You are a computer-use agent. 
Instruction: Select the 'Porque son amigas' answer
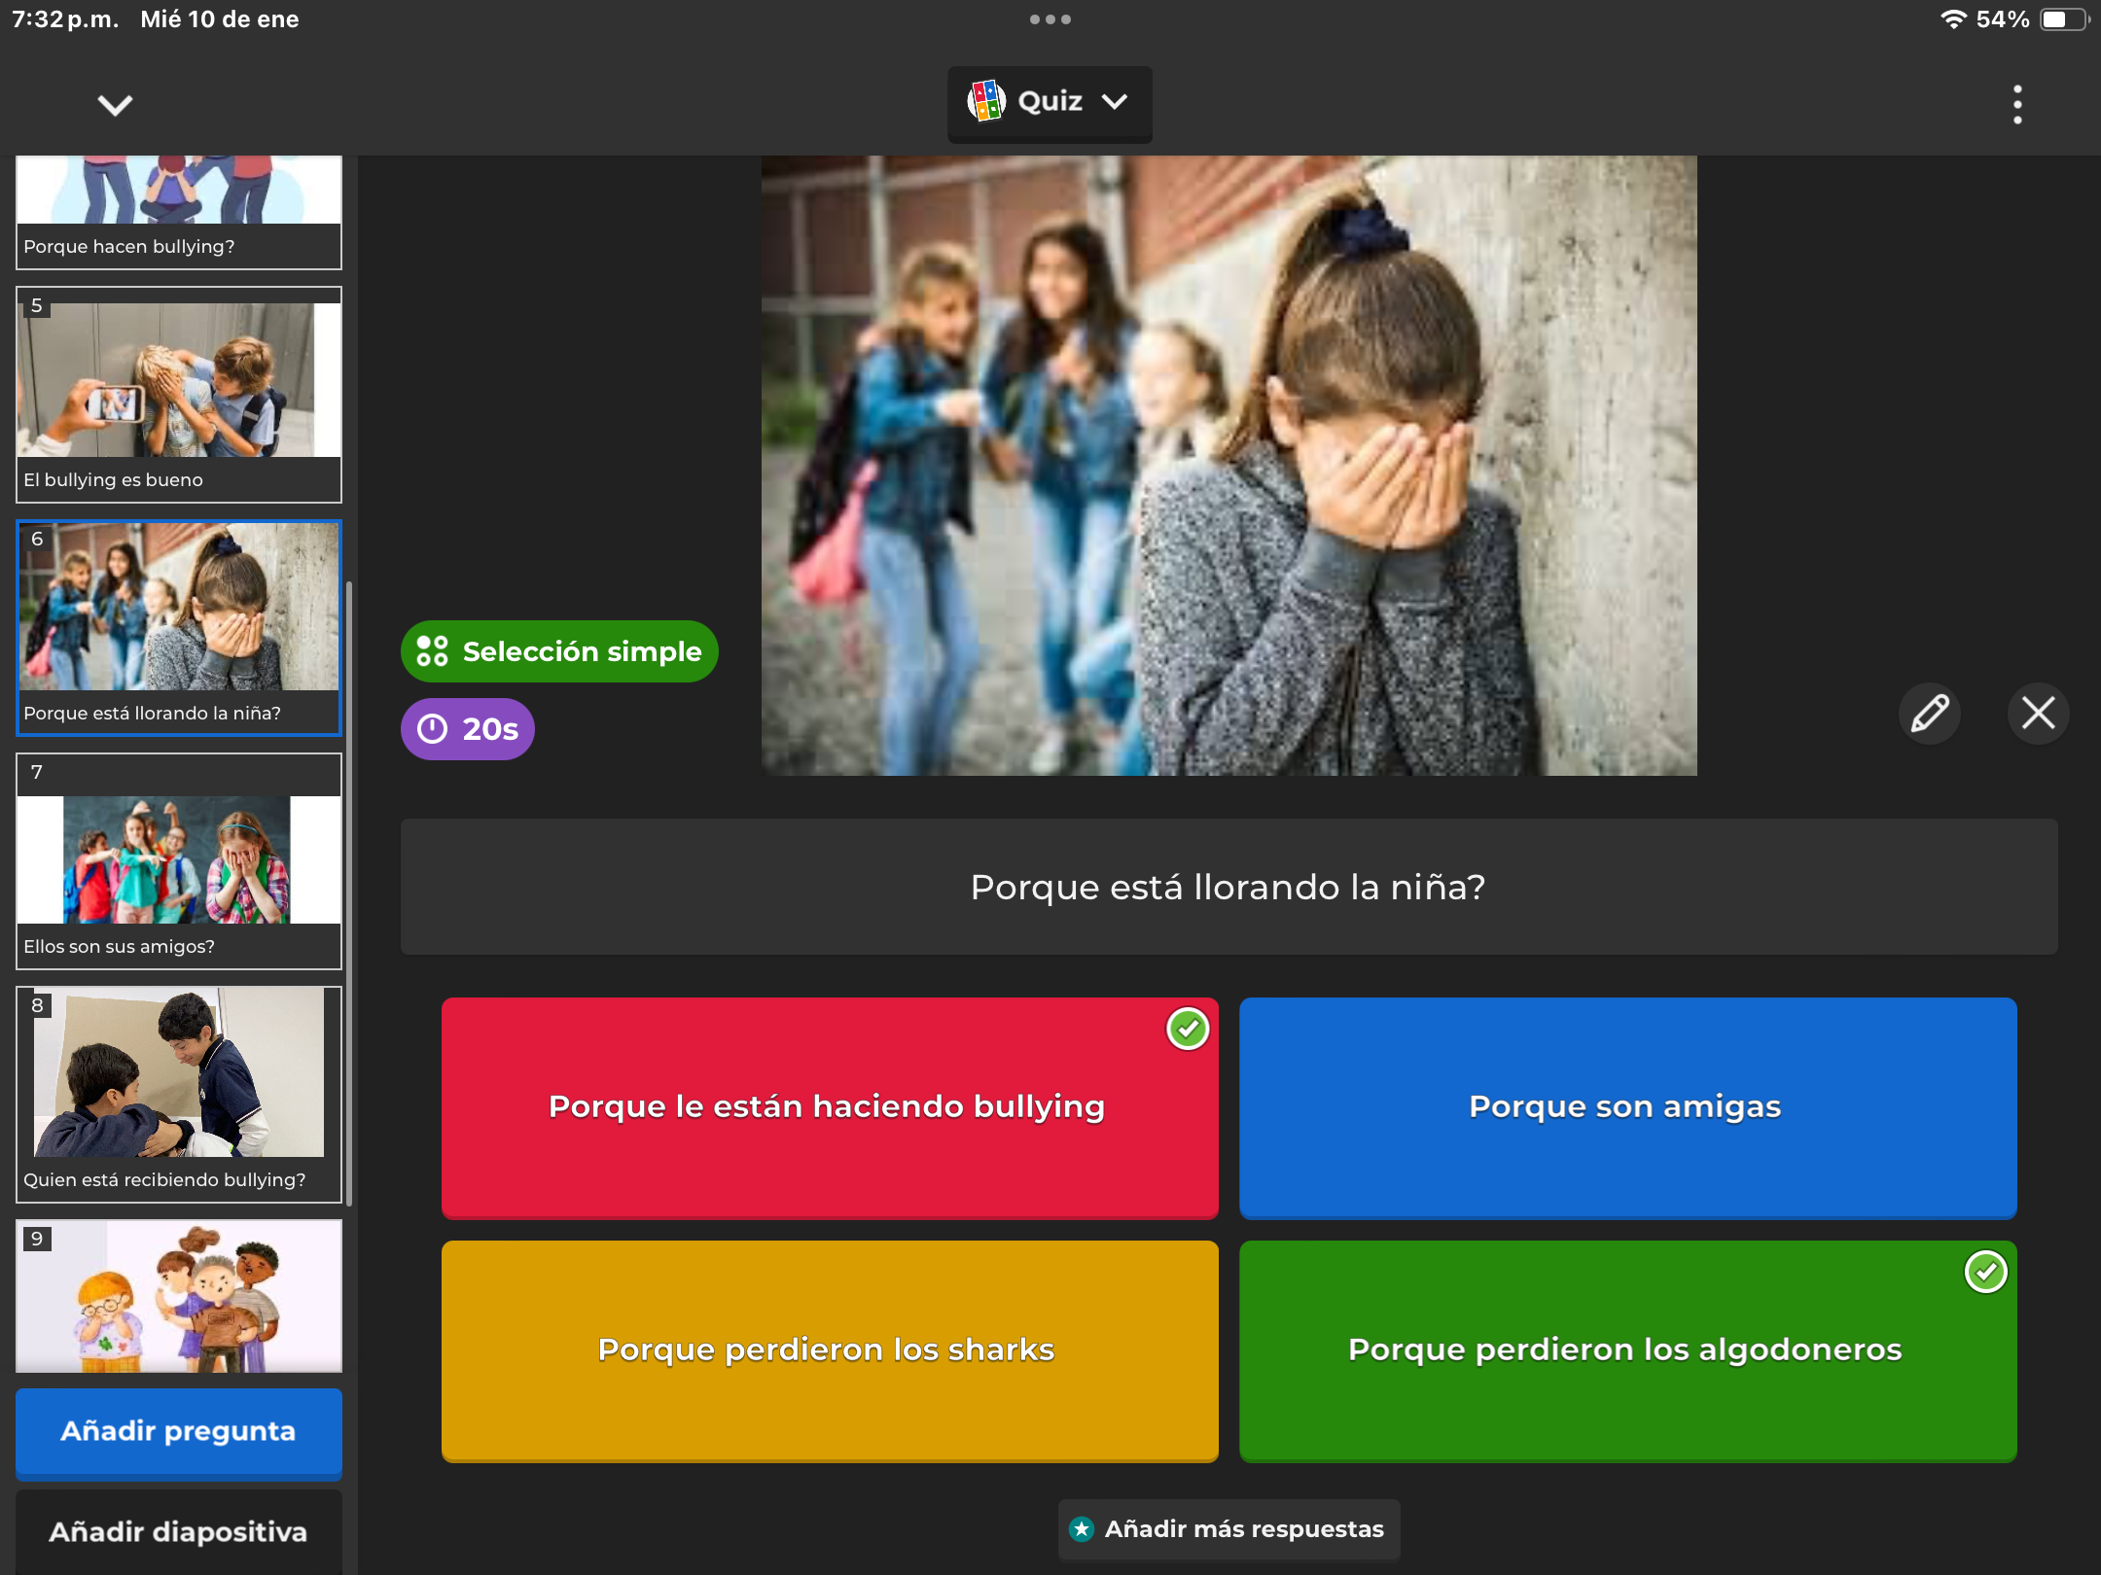click(1626, 1106)
